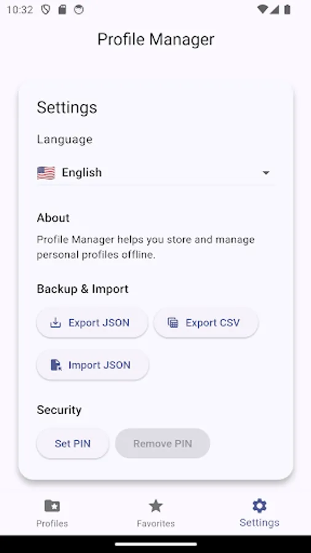Switch to the Profiles tab
The width and height of the screenshot is (311, 553).
click(52, 513)
